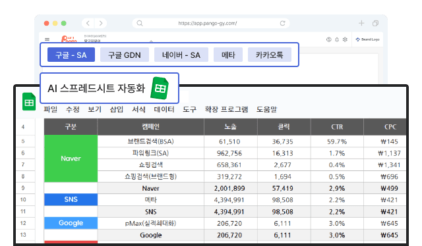Click the search magnifier in address bar
Image resolution: width=422 pixels, height=246 pixels.
coord(139,24)
